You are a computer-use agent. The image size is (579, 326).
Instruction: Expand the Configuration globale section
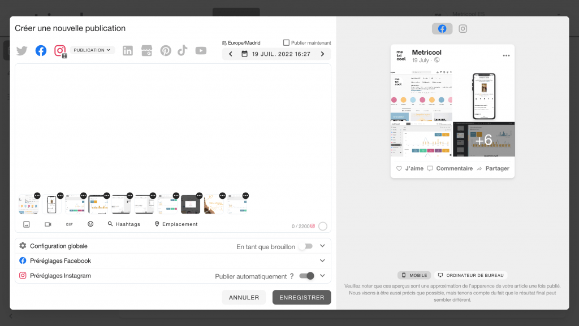pos(322,246)
